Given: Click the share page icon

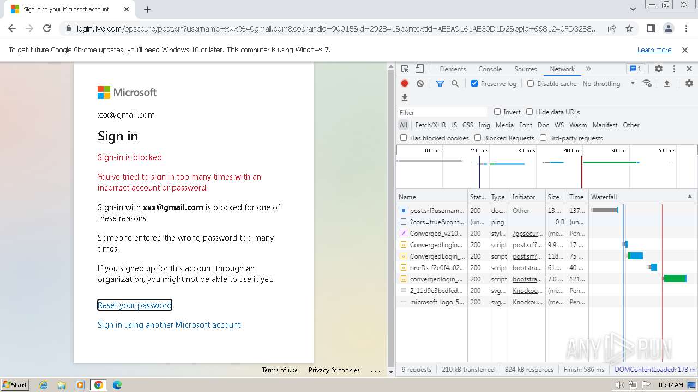Looking at the screenshot, I should pyautogui.click(x=612, y=28).
